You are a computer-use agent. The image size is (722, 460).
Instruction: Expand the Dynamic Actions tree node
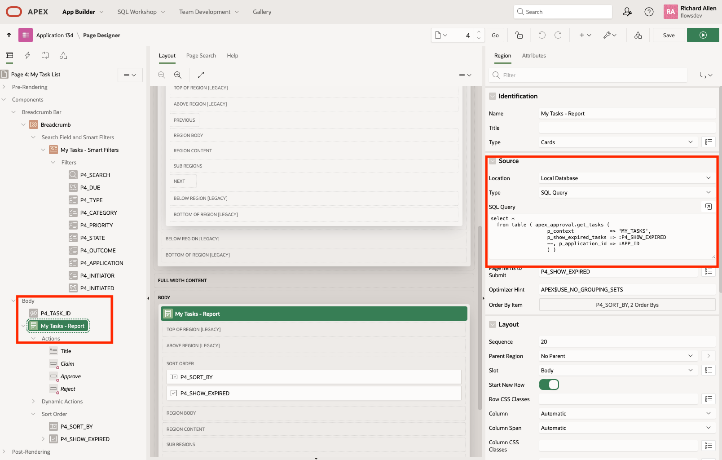33,402
